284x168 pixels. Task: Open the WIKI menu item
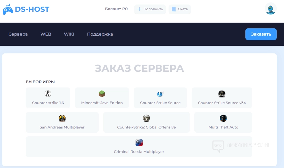tap(69, 34)
